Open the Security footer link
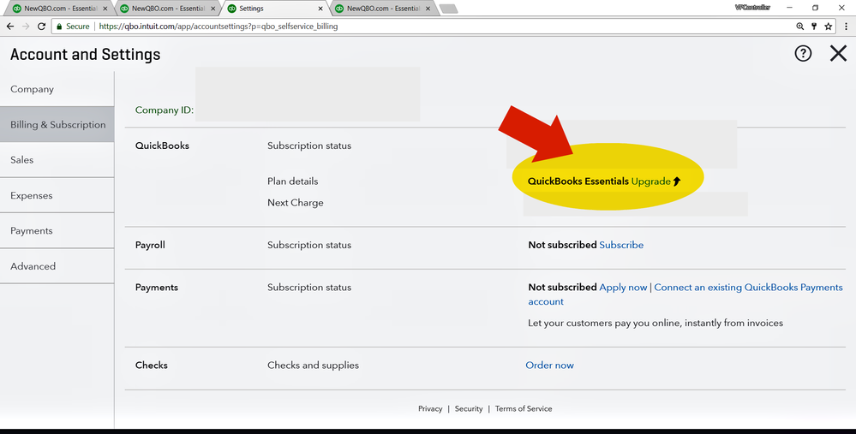856x434 pixels. pos(469,408)
